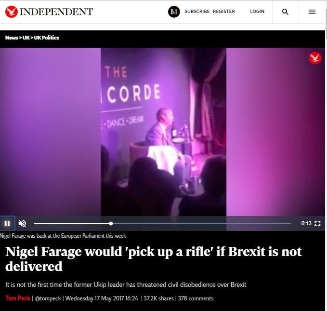
Task: Click the video frame showing the speaker
Action: pos(163,132)
